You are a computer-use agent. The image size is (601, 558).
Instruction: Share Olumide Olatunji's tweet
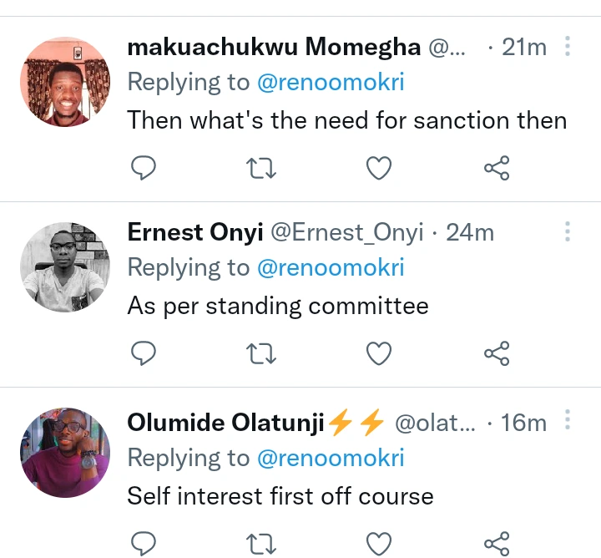[x=497, y=544]
